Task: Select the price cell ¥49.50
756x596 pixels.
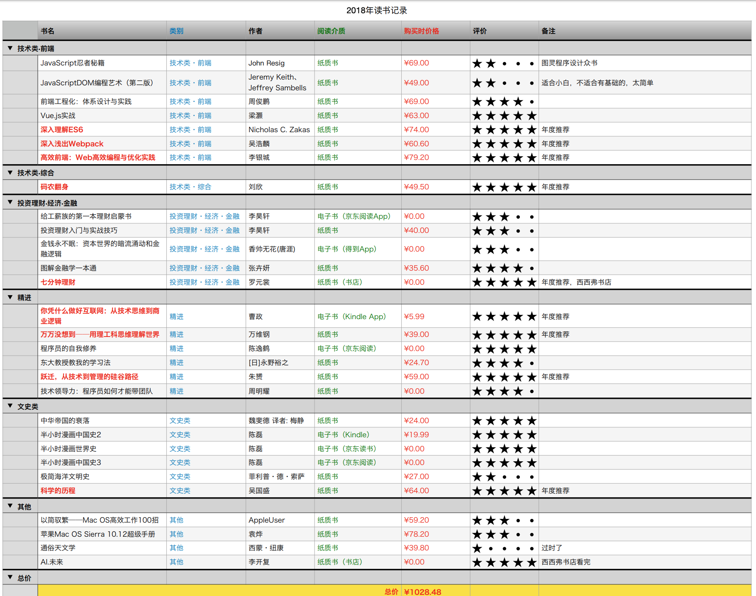Action: 436,187
